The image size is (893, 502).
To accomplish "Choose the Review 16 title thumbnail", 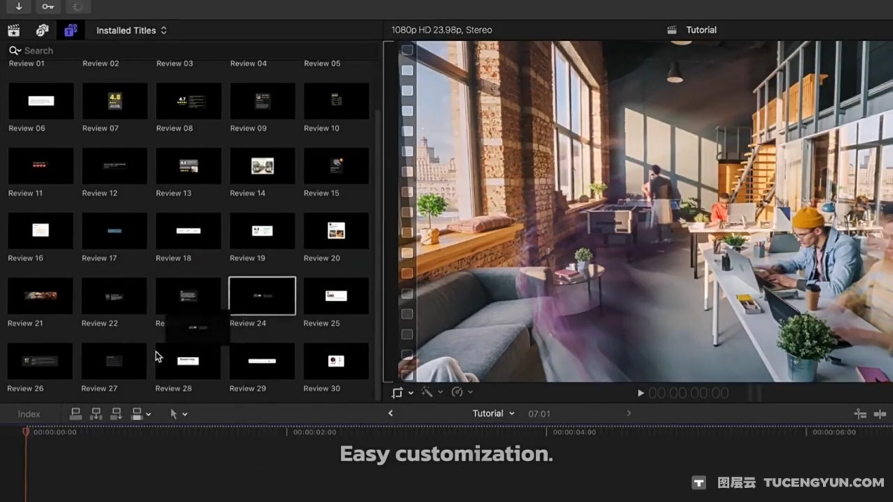I will [41, 231].
